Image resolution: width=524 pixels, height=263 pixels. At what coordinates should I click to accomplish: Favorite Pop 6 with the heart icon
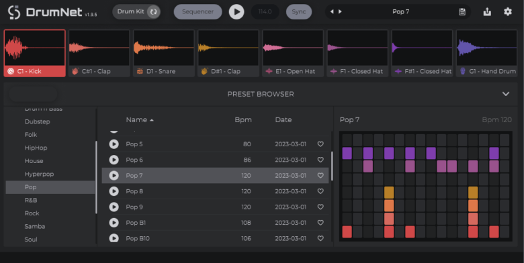click(320, 160)
